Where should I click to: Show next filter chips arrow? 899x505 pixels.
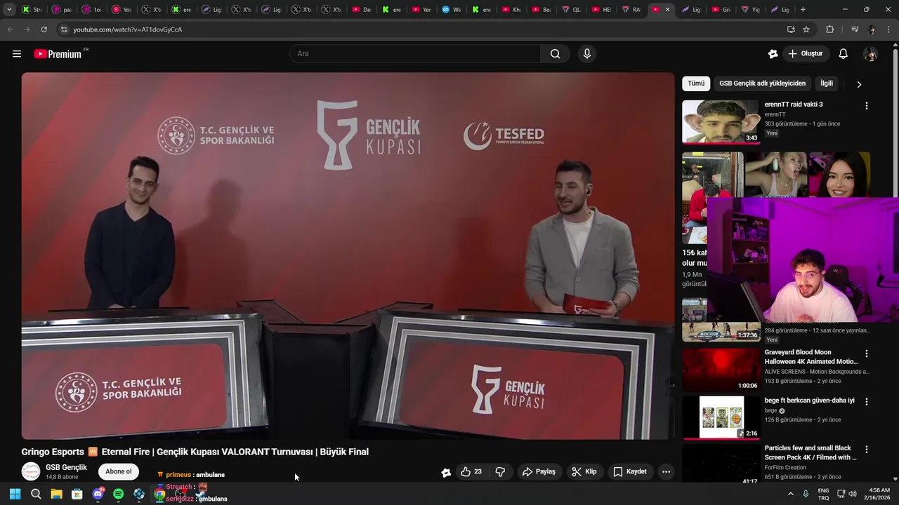pyautogui.click(x=858, y=84)
